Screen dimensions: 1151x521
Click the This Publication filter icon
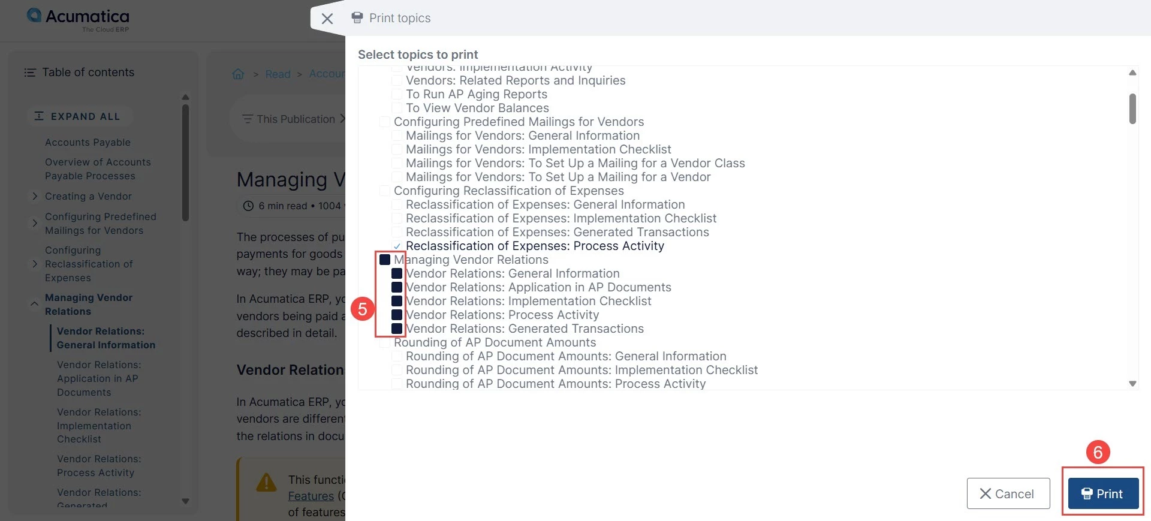[x=247, y=119]
